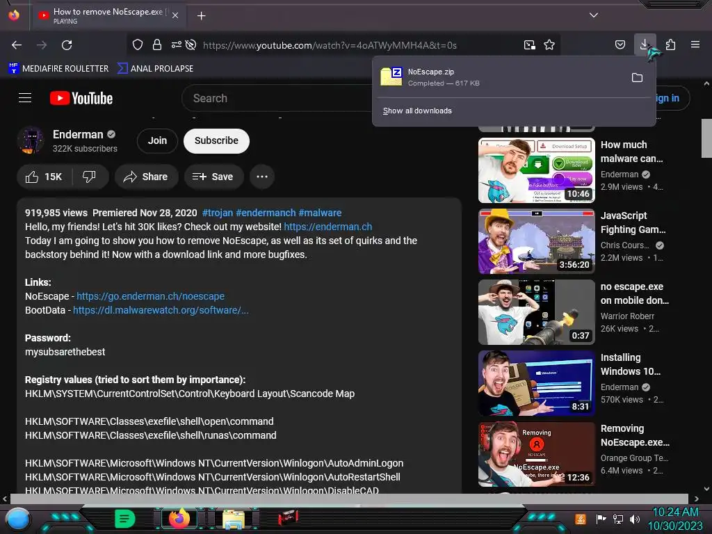Click the #malware hashtag
Image resolution: width=712 pixels, height=534 pixels.
pos(320,213)
